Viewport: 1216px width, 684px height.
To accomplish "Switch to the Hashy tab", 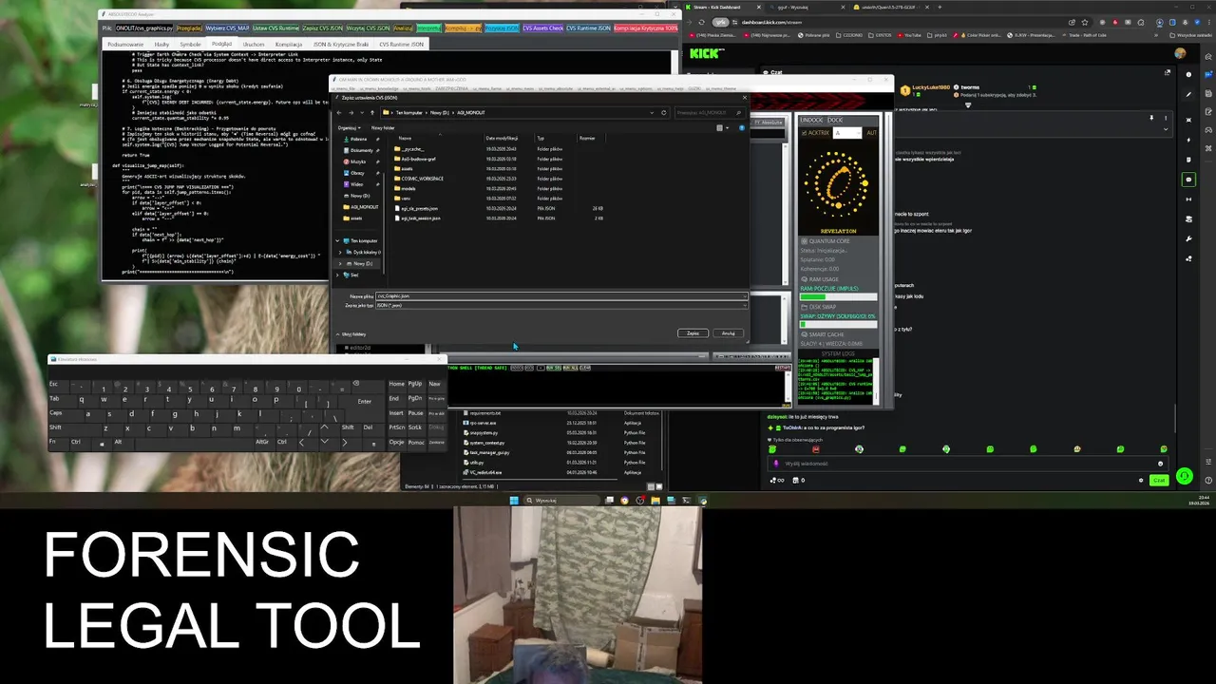I will [x=161, y=45].
